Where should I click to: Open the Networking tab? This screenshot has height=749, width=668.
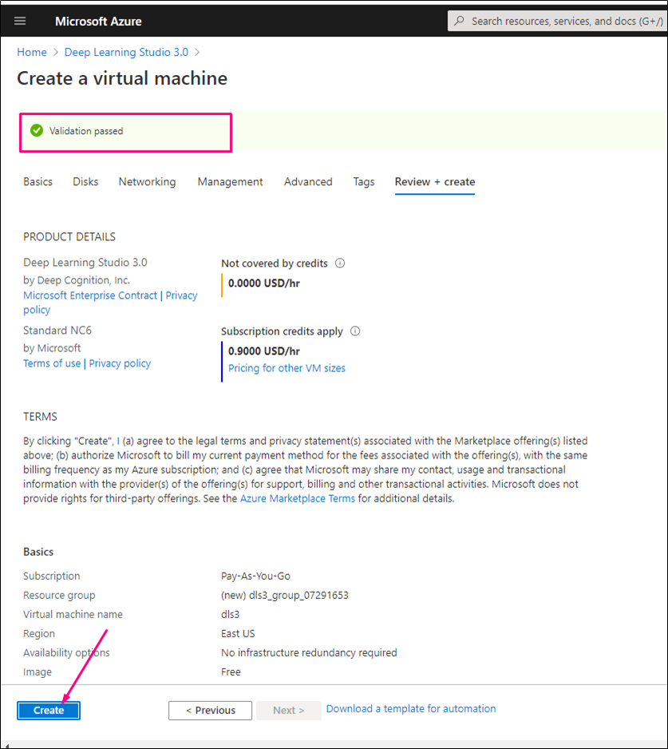tap(147, 181)
